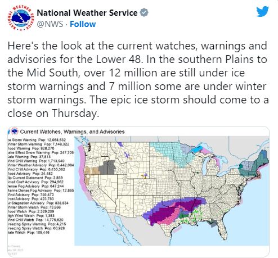This screenshot has height=258, width=278.
Task: Click the Winter Storm Warning legend entry
Action: click(x=38, y=144)
